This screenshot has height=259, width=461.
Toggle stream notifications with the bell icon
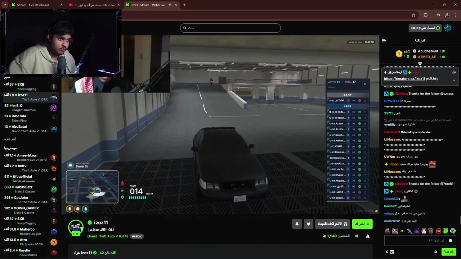[x=297, y=224]
